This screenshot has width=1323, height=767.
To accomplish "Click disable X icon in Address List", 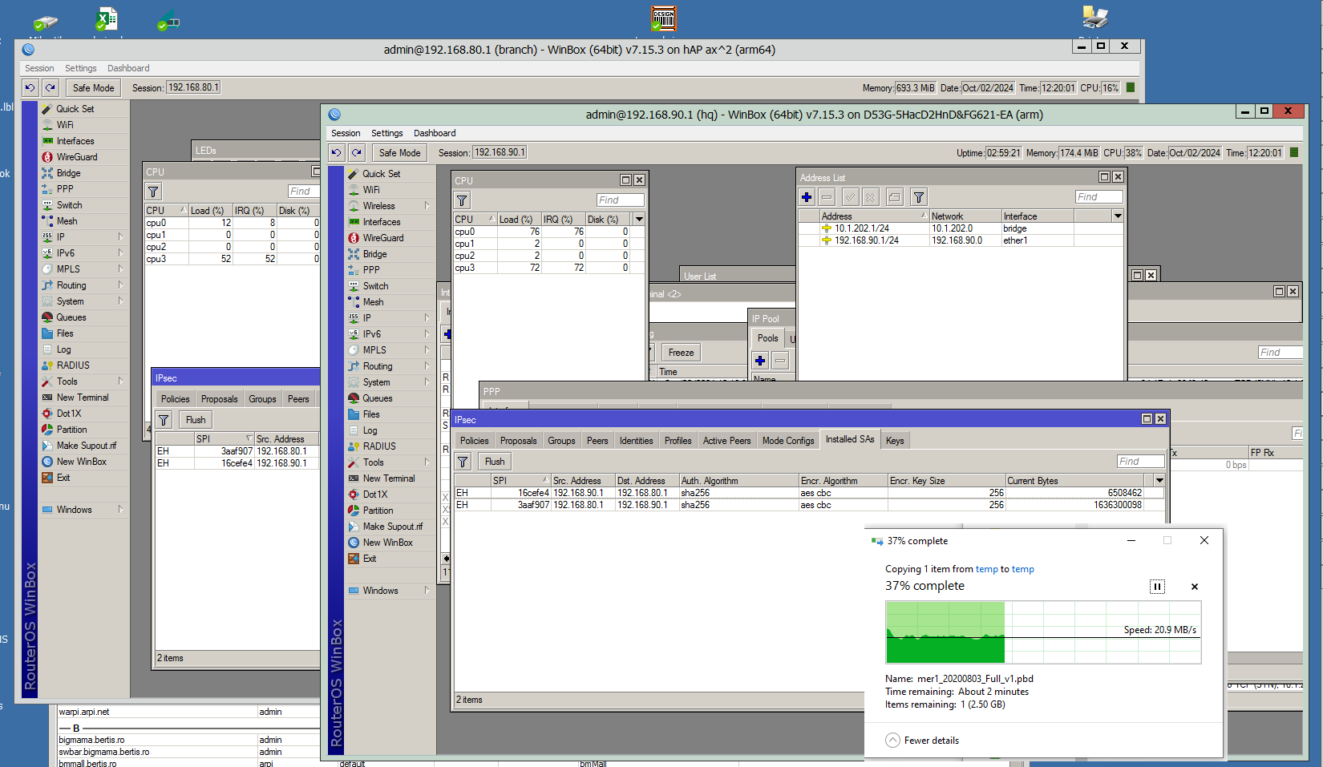I will pos(871,196).
